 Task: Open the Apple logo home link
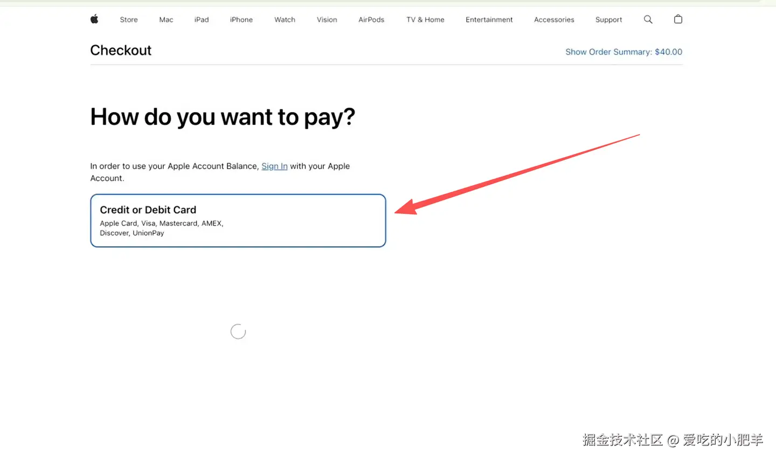click(x=94, y=19)
